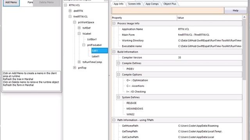250x140 pixels.
Task: Select the ListBox1 tree item
Action: pos(92,39)
